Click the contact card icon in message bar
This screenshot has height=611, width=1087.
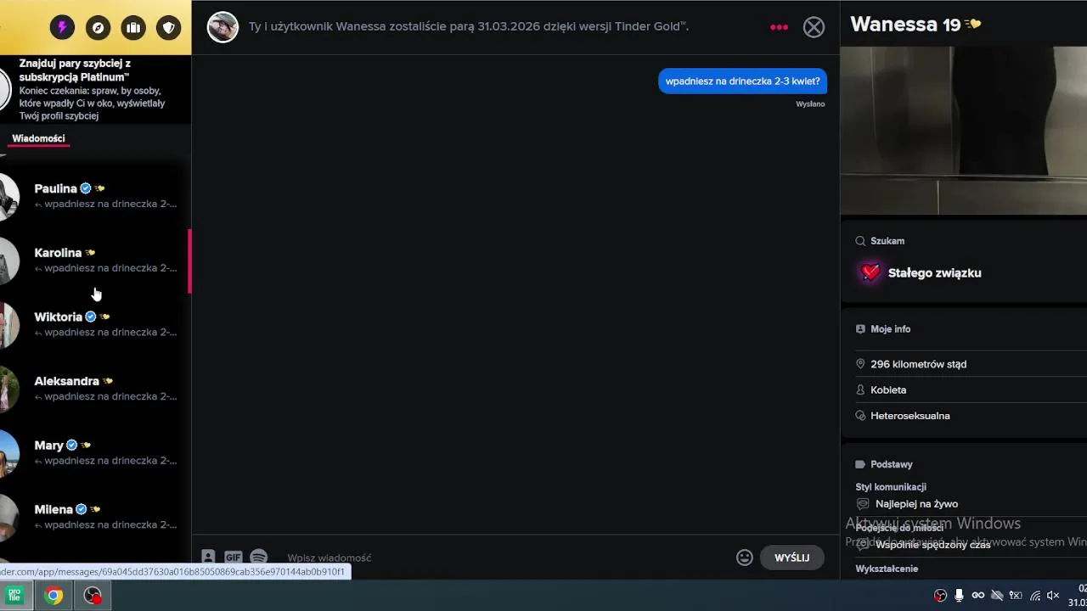click(208, 558)
